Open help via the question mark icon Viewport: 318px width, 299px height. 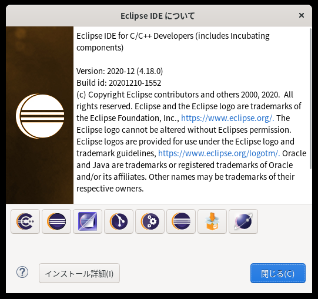click(x=22, y=272)
